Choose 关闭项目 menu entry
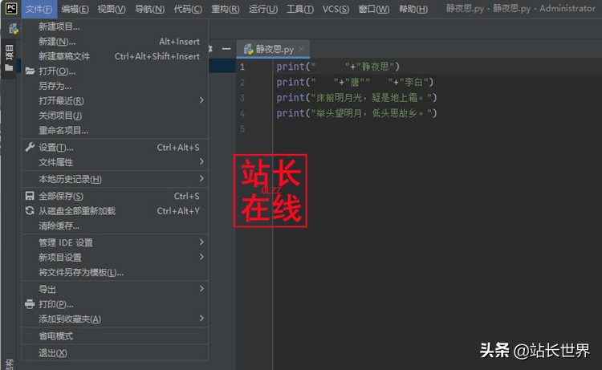 115,116
